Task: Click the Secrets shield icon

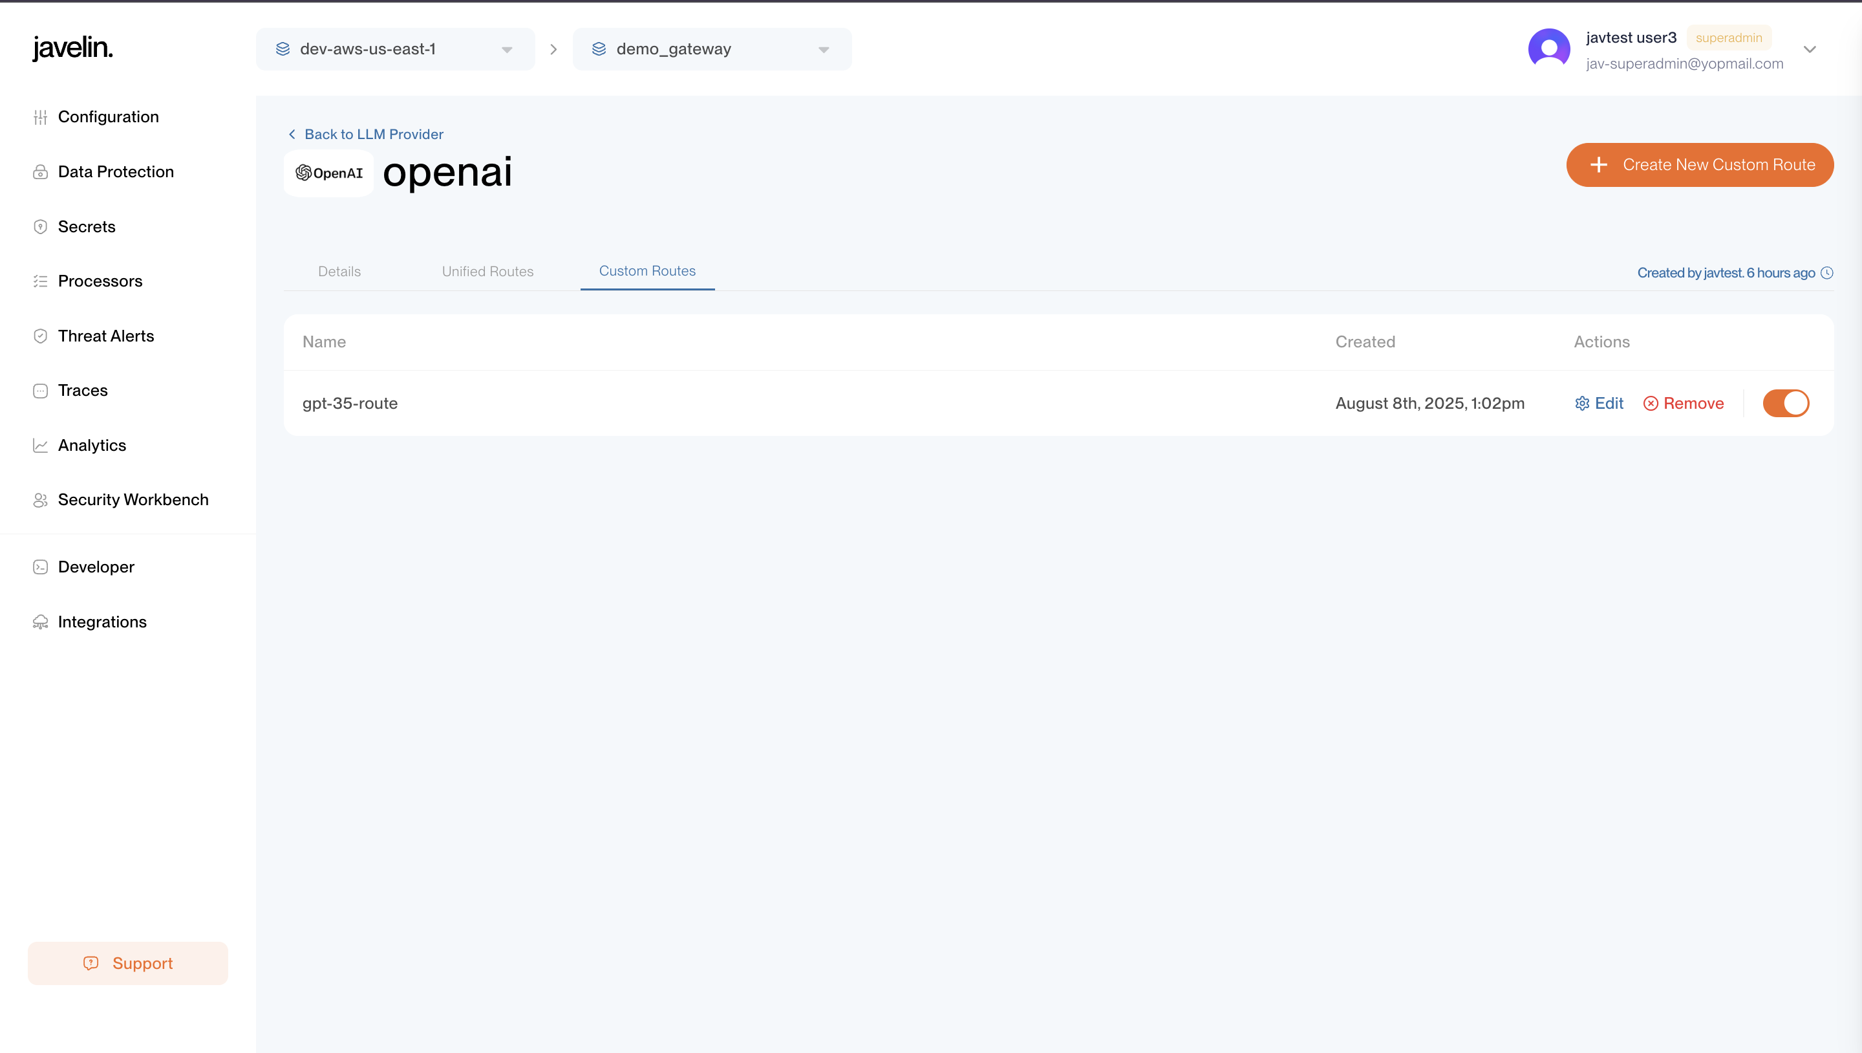Action: click(41, 227)
